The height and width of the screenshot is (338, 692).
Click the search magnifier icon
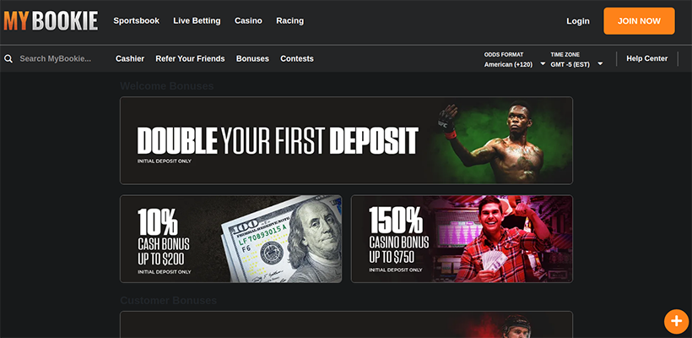(8, 59)
